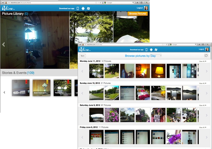The width and height of the screenshot is (212, 149).
Task: Click Logout in front window
Action: coord(201,49)
